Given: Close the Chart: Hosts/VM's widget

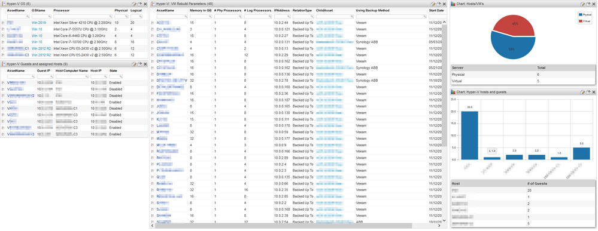Looking at the screenshot, I should [x=594, y=4].
